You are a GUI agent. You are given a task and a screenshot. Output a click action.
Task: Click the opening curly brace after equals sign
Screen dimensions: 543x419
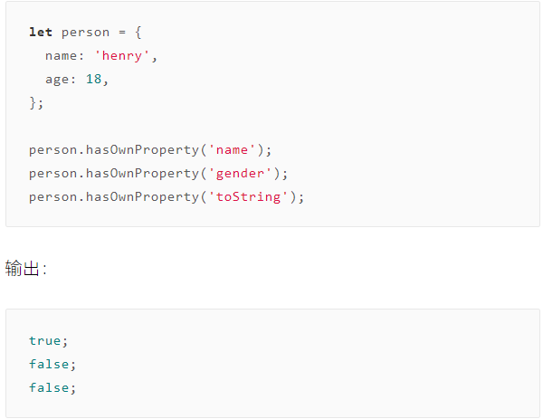pyautogui.click(x=138, y=33)
